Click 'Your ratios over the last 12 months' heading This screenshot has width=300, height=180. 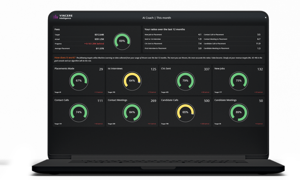165,30
